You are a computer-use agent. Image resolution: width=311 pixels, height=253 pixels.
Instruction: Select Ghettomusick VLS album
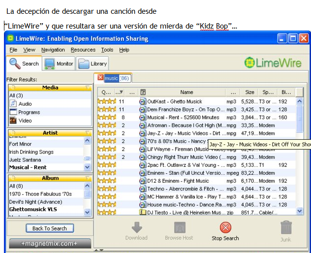33,209
